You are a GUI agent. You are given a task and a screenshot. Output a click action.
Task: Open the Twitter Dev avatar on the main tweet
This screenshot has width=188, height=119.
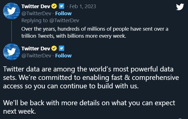(11, 53)
